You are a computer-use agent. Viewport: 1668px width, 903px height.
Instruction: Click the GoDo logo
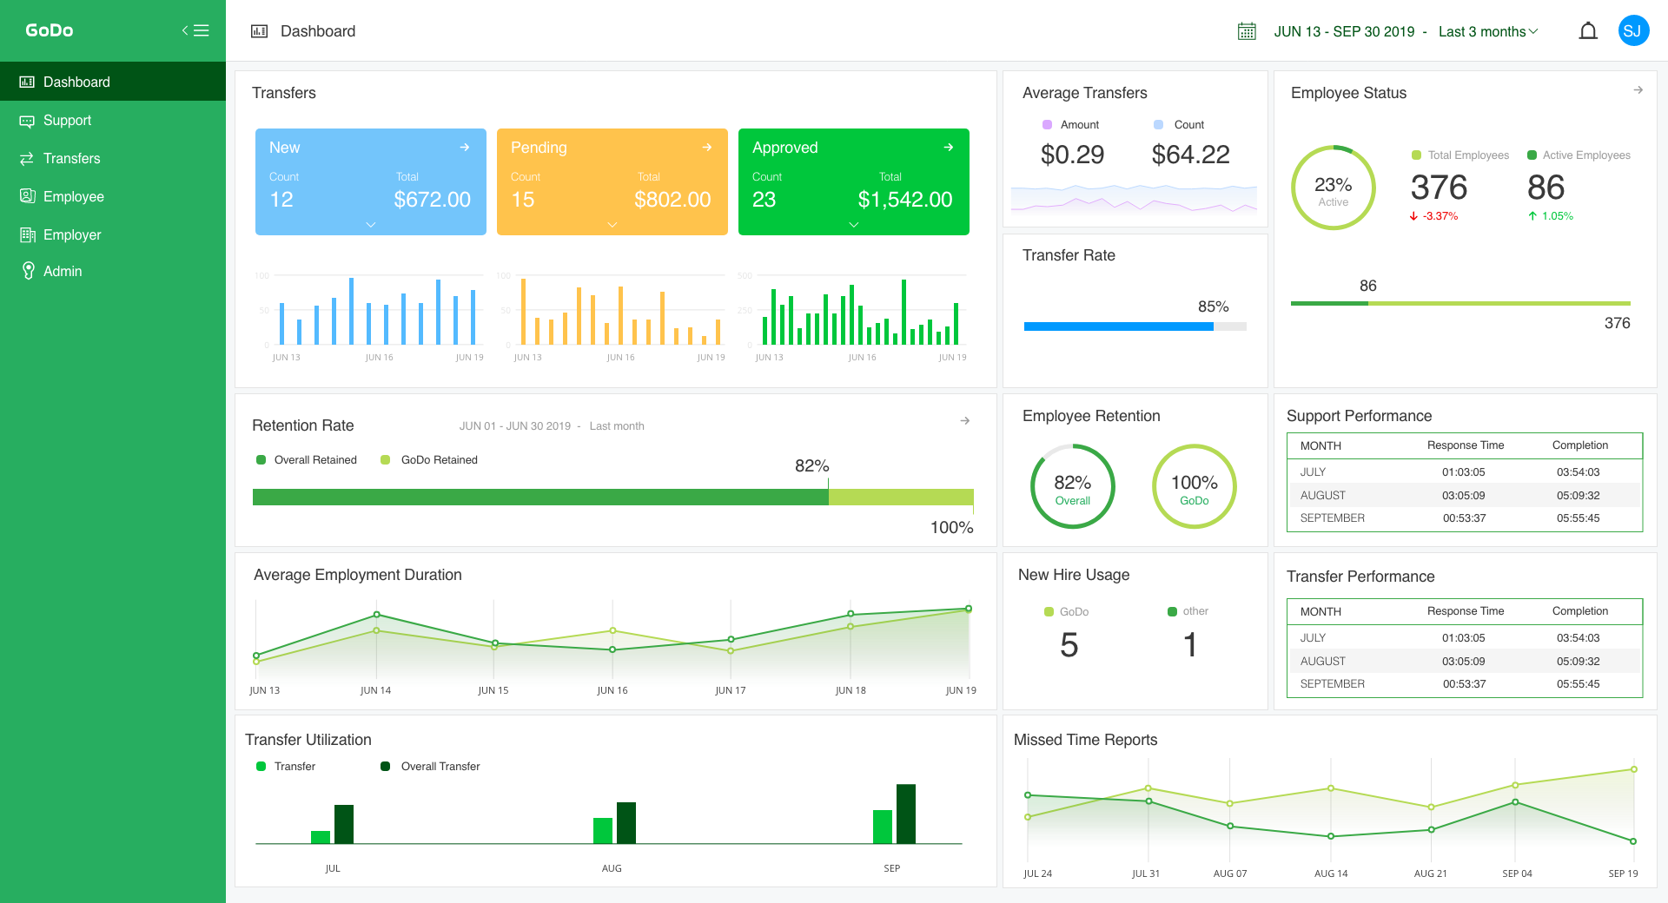(x=50, y=30)
